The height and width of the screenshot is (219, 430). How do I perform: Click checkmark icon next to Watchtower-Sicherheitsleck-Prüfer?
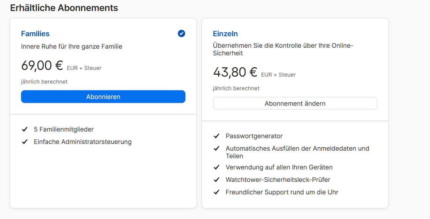(x=216, y=180)
